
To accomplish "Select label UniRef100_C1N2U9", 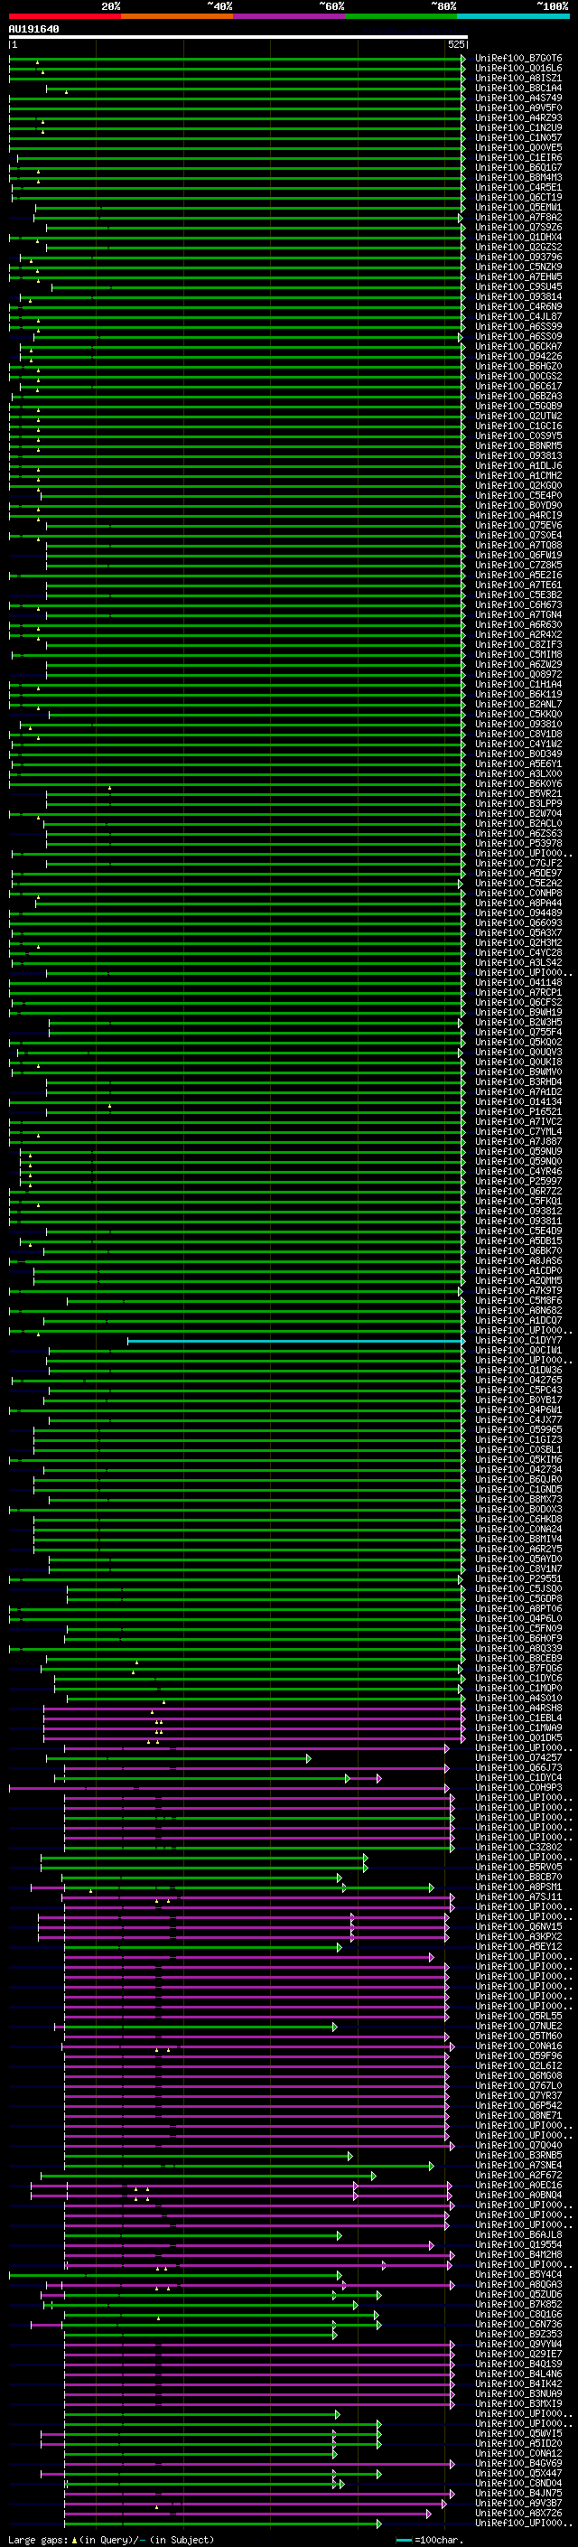I will pyautogui.click(x=518, y=128).
